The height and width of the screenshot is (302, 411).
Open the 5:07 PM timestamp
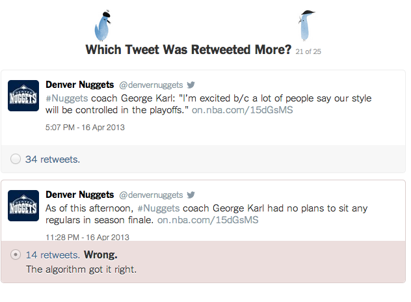click(x=85, y=128)
